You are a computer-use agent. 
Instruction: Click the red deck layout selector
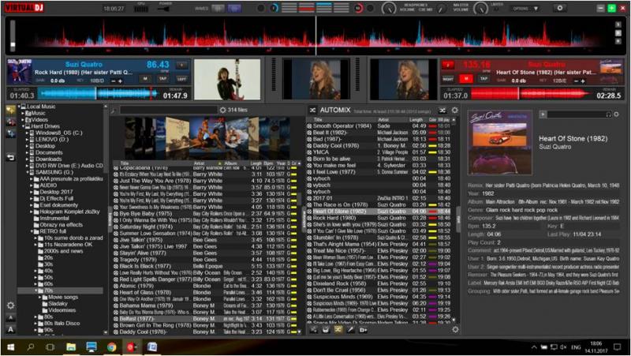[x=306, y=8]
